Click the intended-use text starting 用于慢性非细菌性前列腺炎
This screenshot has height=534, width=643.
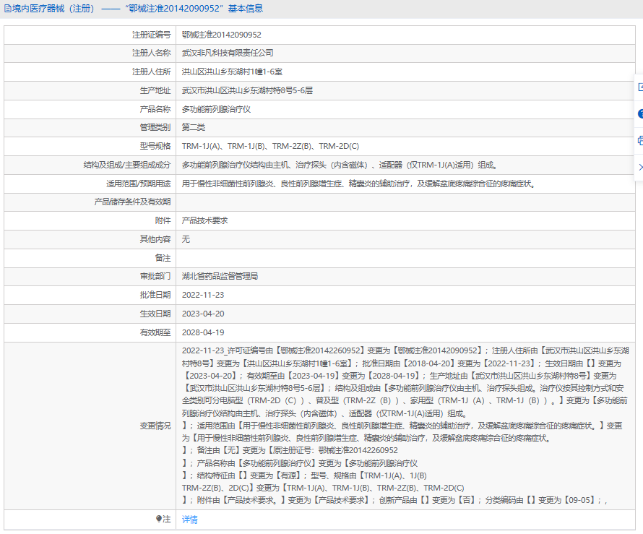click(359, 184)
